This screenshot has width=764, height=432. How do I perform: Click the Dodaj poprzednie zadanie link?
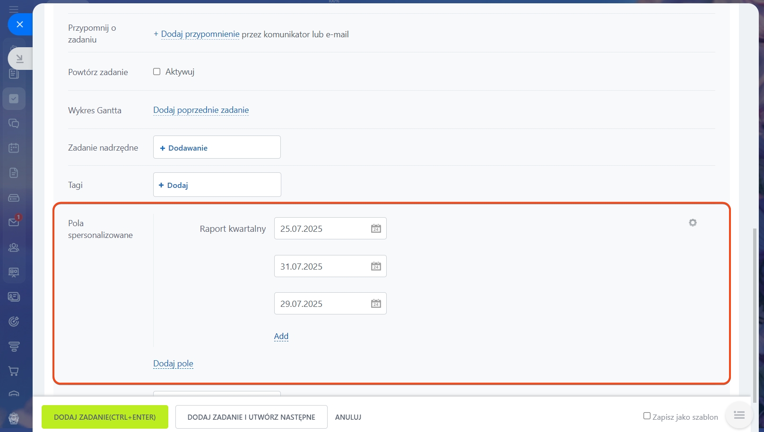pyautogui.click(x=201, y=110)
